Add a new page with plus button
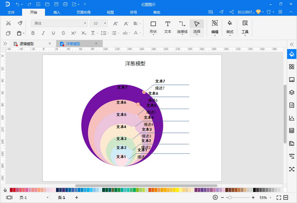This screenshot has height=203, width=297. click(77, 197)
